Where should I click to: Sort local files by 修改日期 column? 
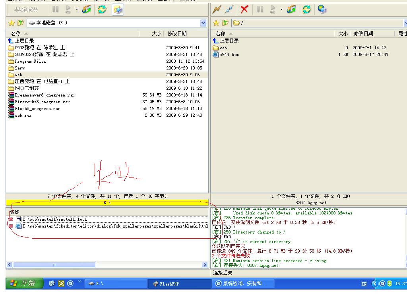point(177,34)
